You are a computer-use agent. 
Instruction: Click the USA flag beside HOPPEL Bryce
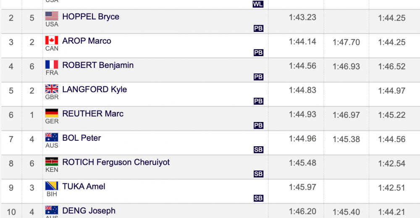[52, 16]
